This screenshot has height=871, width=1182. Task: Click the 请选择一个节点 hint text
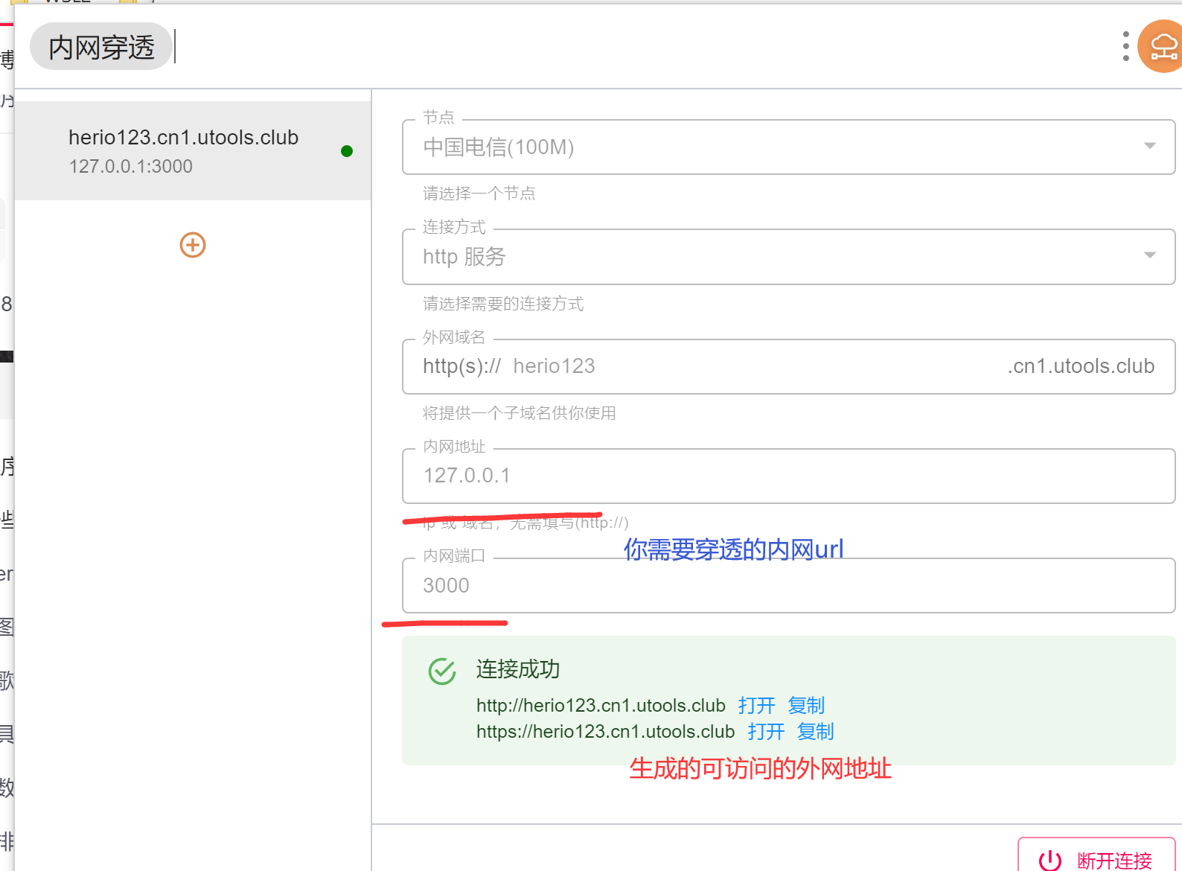[x=479, y=194]
